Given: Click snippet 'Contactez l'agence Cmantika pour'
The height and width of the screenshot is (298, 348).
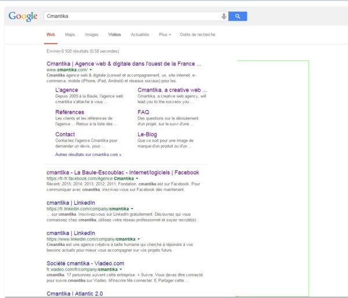Looking at the screenshot, I should [86, 143].
